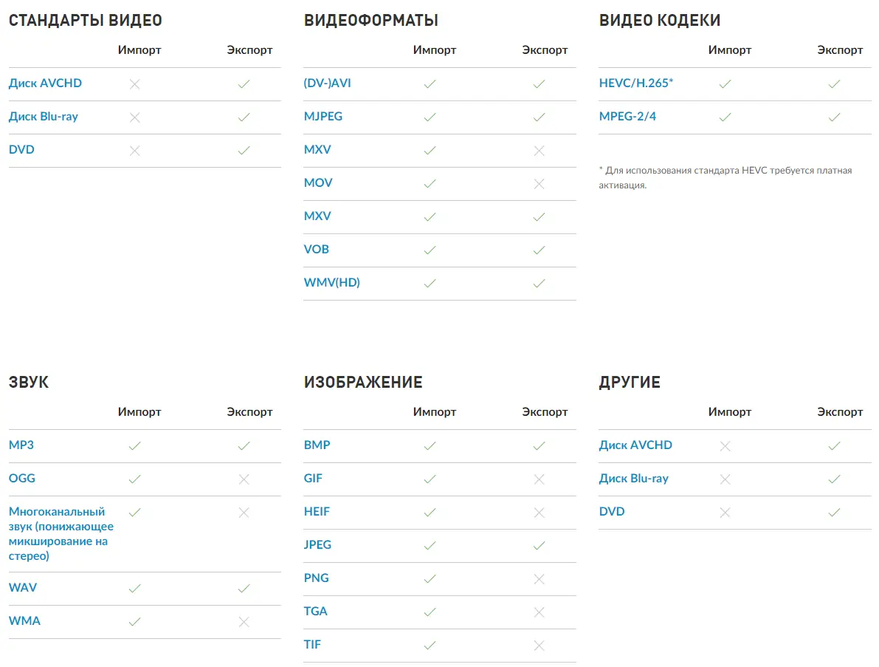
Task: Open the HEIF image format link
Action: (317, 512)
